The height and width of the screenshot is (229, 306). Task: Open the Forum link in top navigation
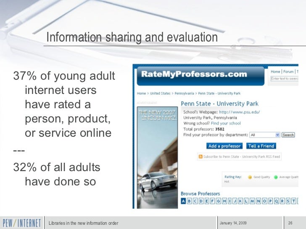click(x=288, y=72)
